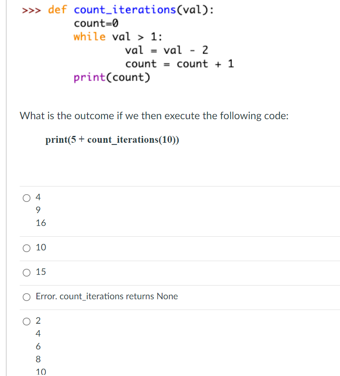Click the question text asking about outcome
340x376 pixels.
tap(154, 115)
